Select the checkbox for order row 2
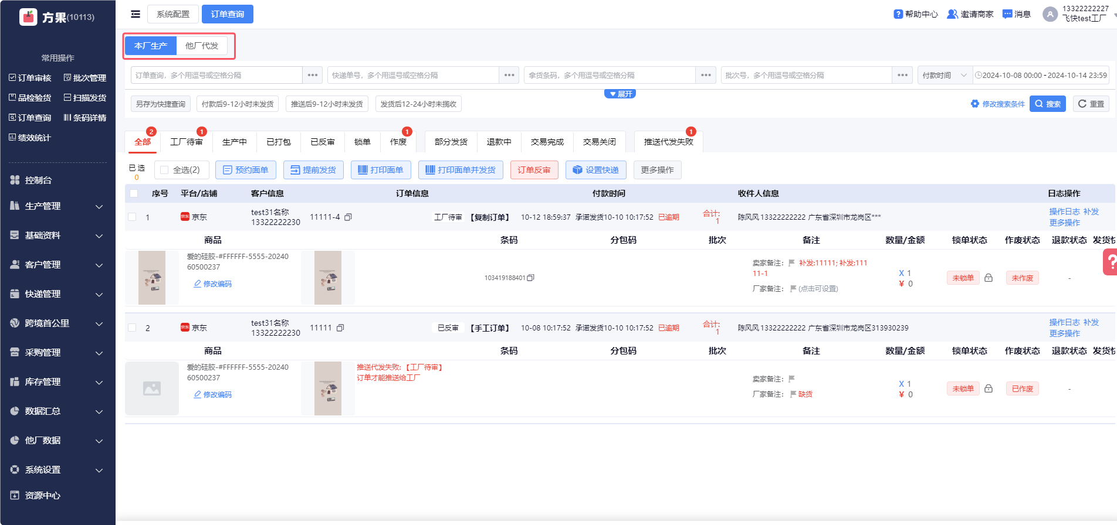The width and height of the screenshot is (1117, 525). [x=133, y=328]
